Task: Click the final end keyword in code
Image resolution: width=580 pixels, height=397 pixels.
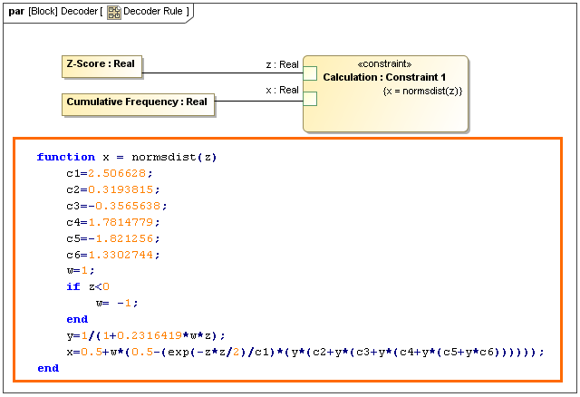Action: tap(47, 368)
